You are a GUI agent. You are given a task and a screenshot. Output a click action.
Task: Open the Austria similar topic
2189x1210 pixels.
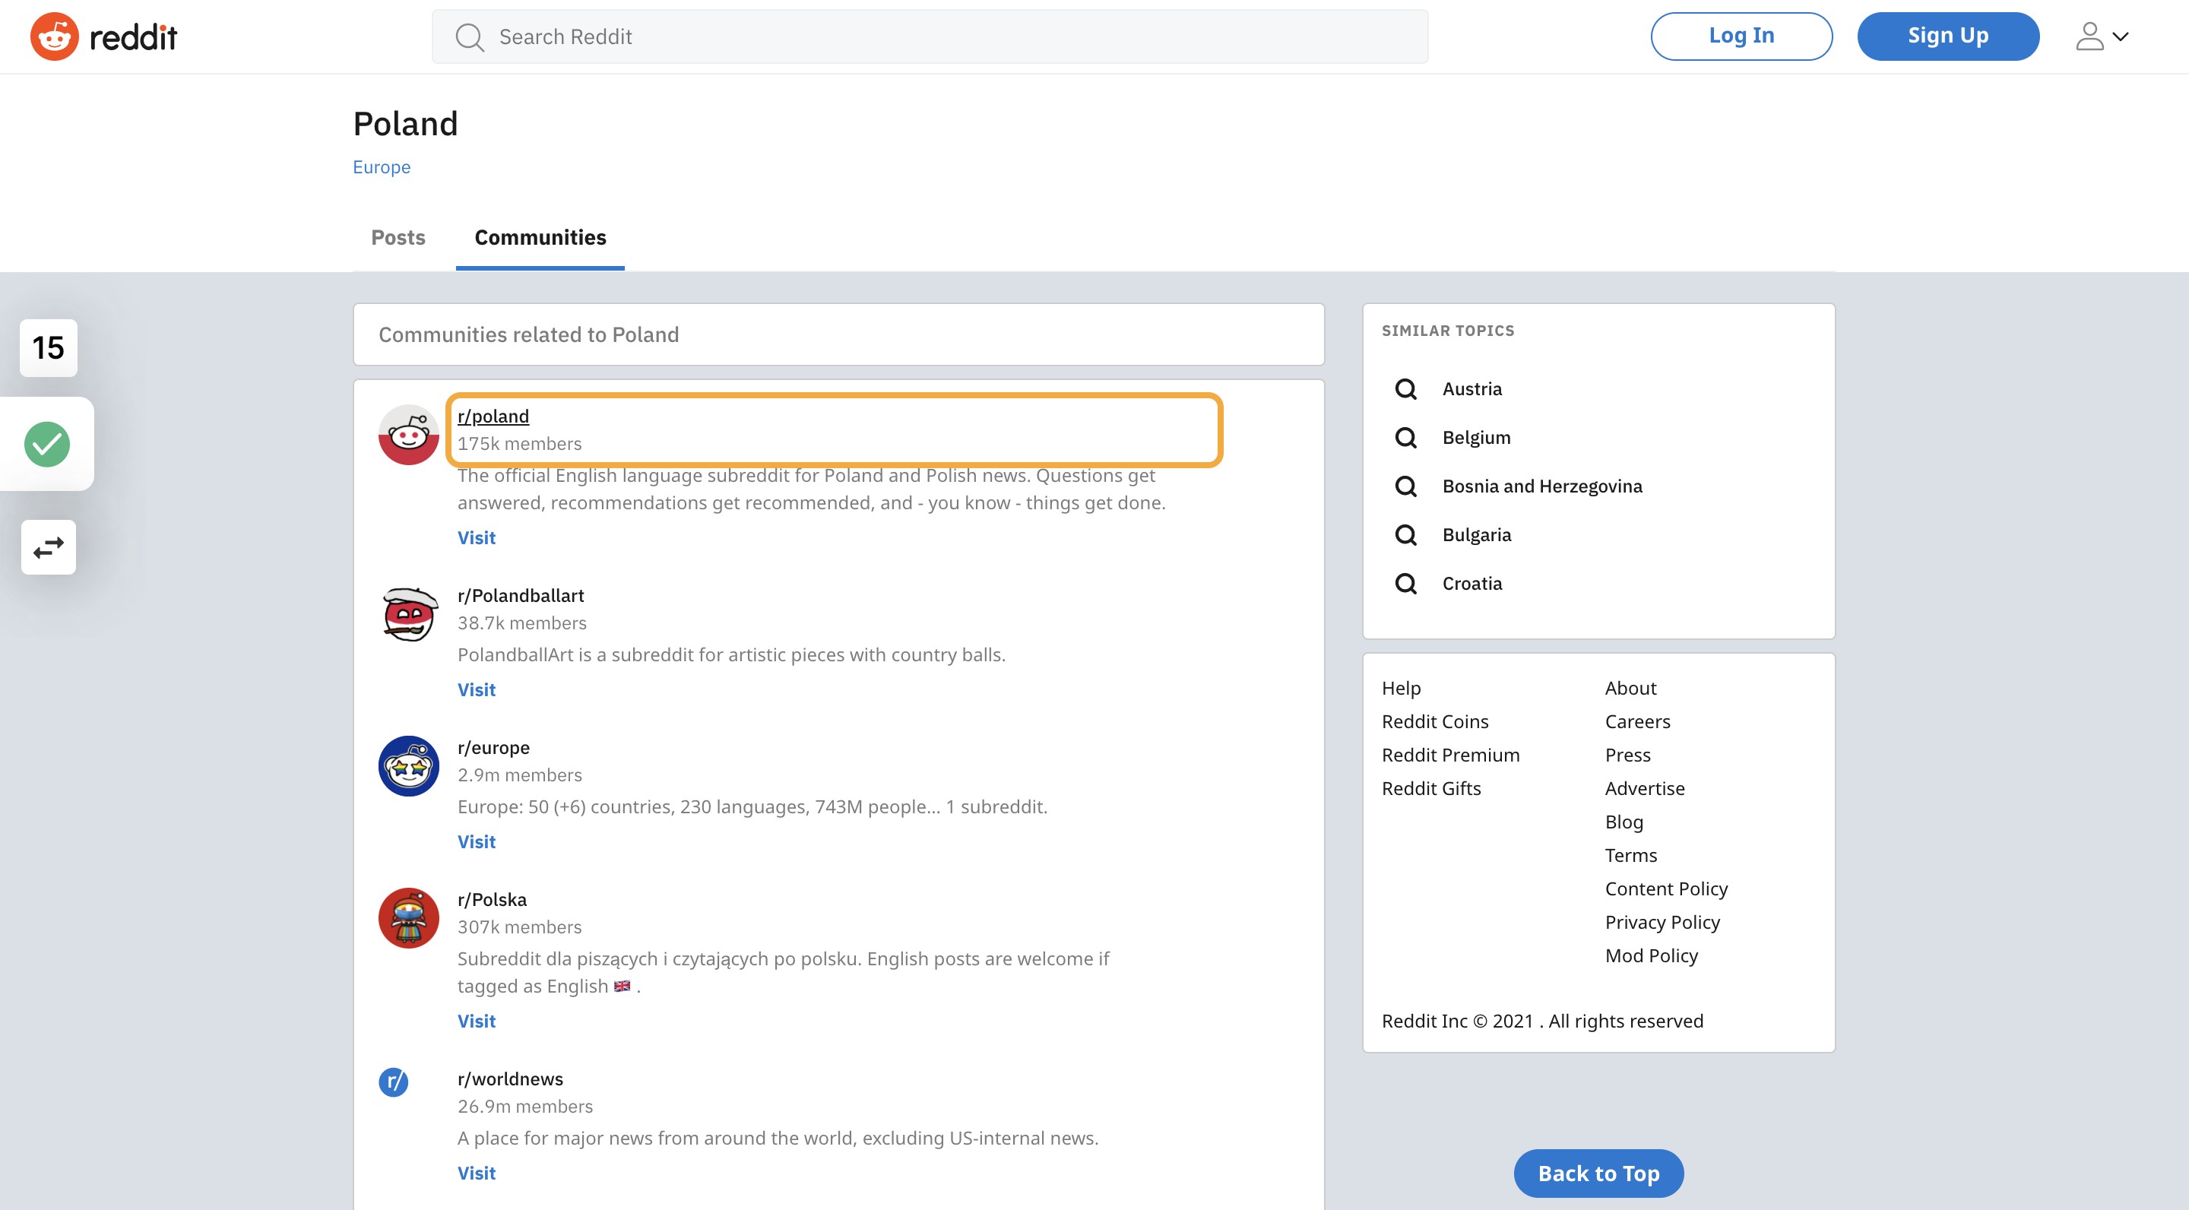click(x=1471, y=389)
